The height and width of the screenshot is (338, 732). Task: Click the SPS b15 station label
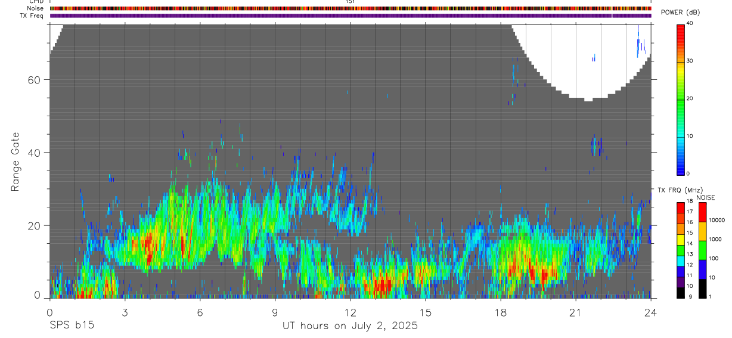tap(71, 325)
